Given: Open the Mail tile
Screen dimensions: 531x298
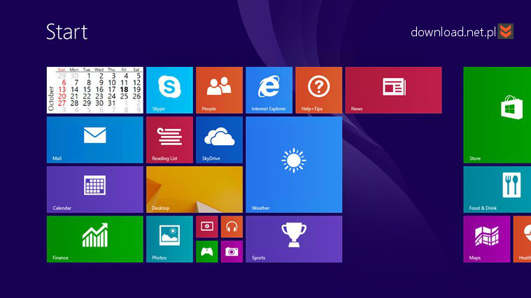Looking at the screenshot, I should pyautogui.click(x=95, y=140).
